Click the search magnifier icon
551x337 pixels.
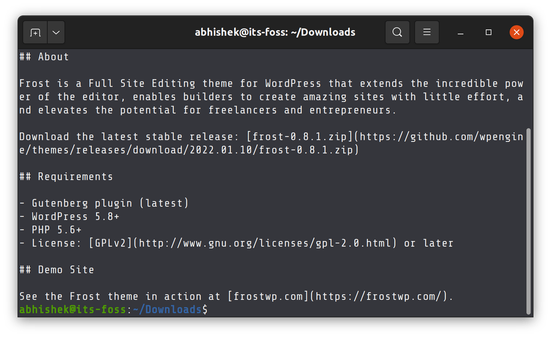397,32
